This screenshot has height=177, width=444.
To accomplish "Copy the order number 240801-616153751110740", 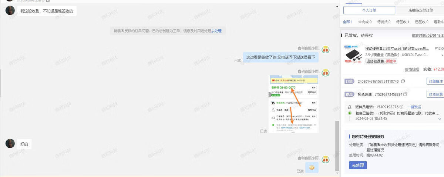I will [x=403, y=81].
